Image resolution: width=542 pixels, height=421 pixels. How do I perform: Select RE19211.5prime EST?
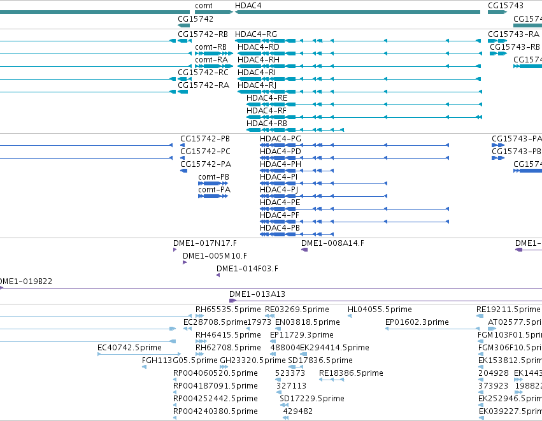[480, 316]
